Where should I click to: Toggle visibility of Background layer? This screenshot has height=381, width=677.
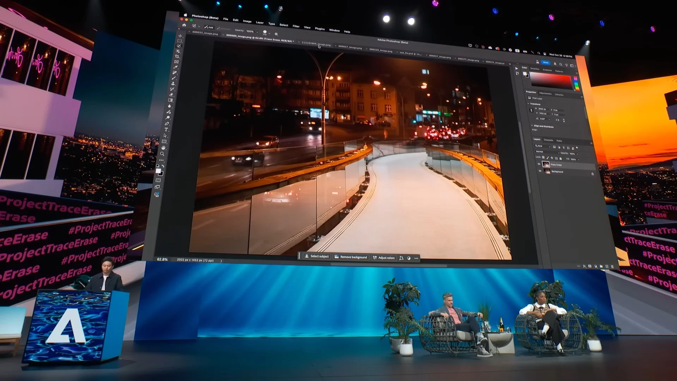[540, 171]
